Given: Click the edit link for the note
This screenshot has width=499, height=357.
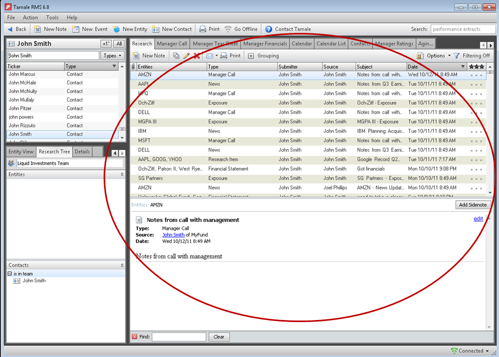Looking at the screenshot, I should pos(478,219).
